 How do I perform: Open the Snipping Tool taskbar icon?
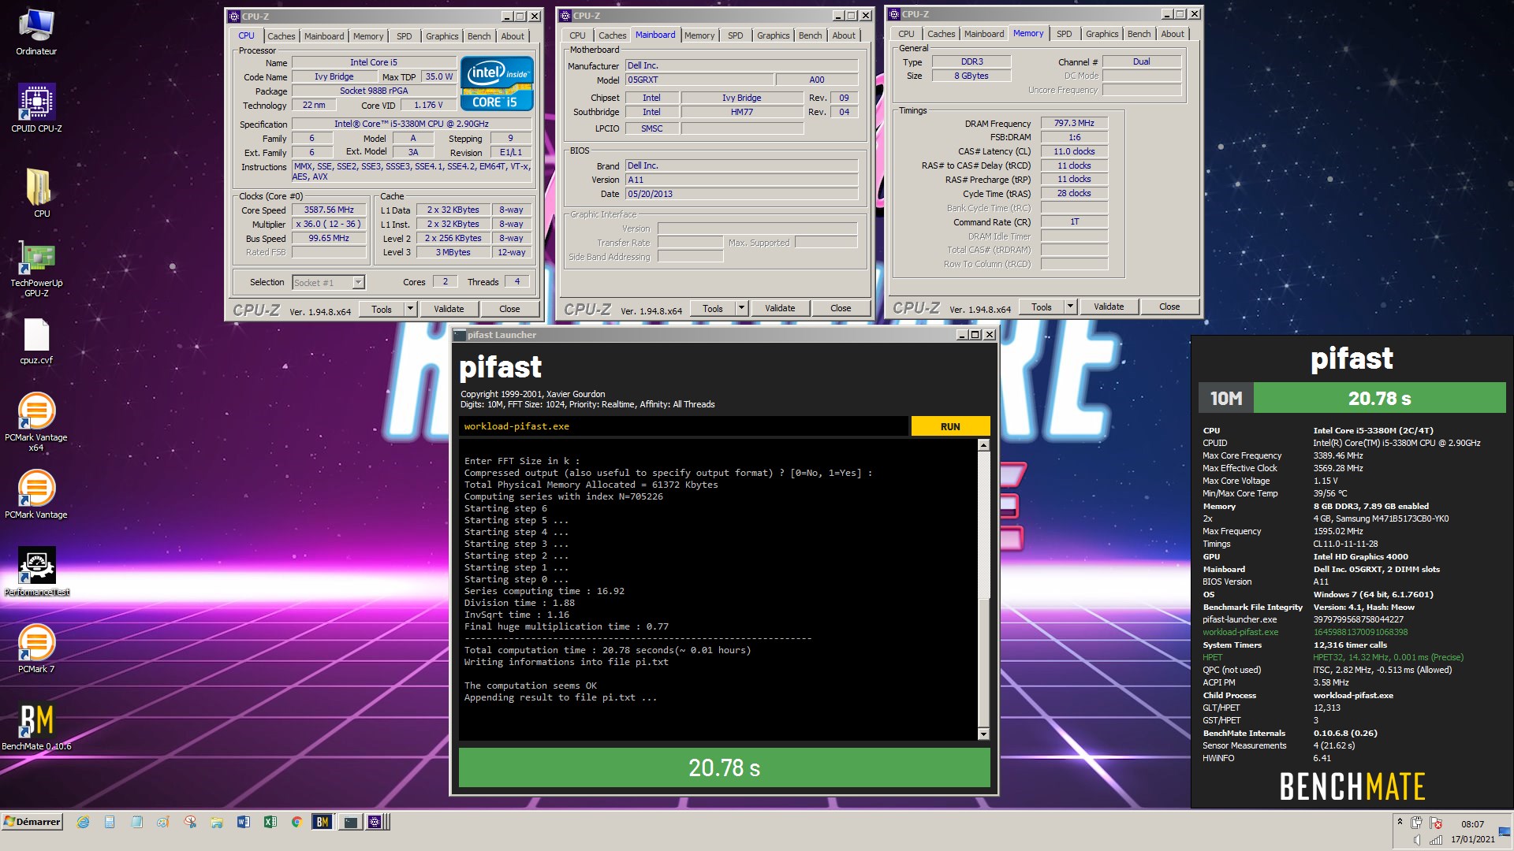pos(190,822)
